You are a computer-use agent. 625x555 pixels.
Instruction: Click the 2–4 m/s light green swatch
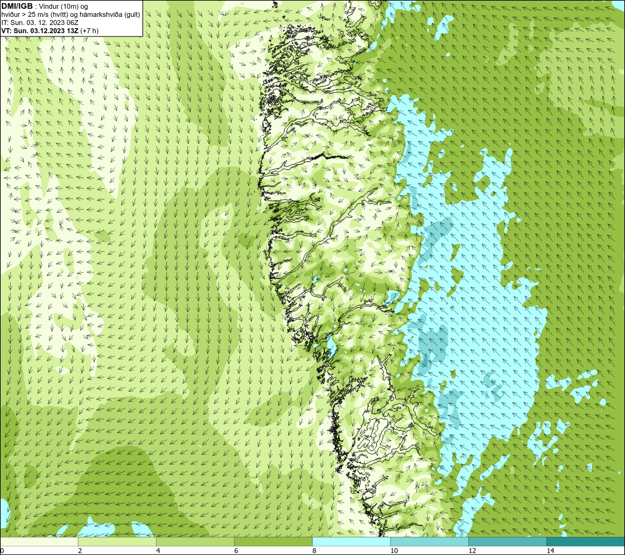coord(117,541)
